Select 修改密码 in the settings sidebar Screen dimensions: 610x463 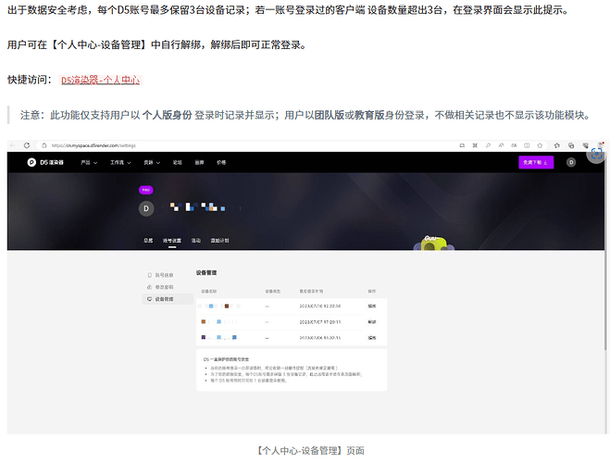click(164, 287)
